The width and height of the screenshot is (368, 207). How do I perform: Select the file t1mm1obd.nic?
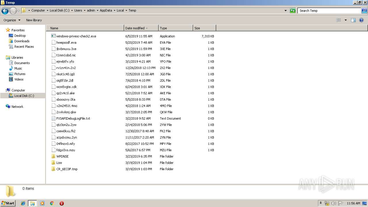[66, 55]
